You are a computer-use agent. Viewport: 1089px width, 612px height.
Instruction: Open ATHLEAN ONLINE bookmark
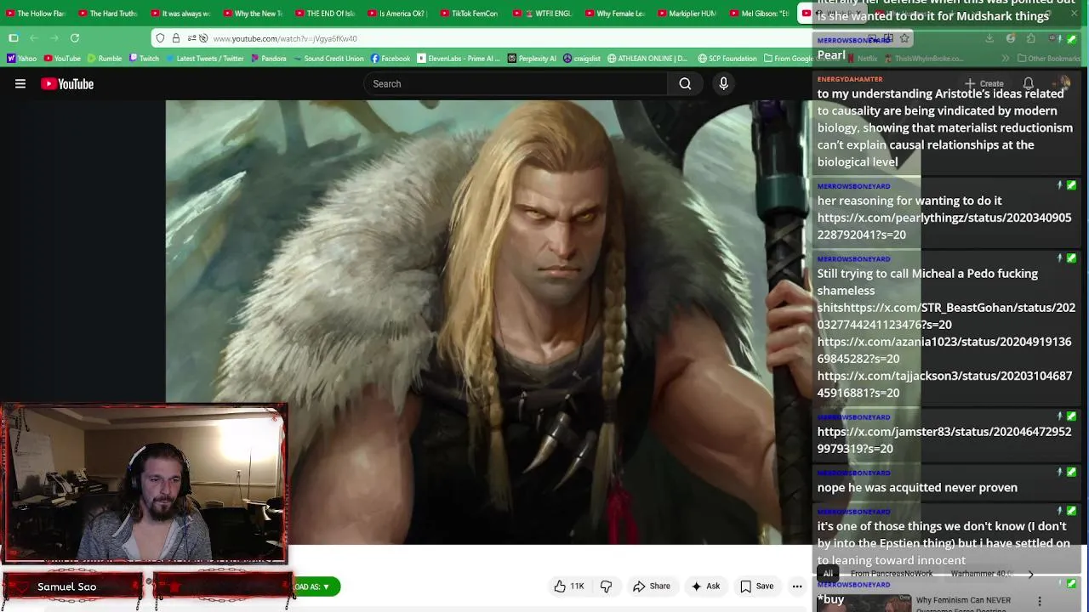[647, 59]
